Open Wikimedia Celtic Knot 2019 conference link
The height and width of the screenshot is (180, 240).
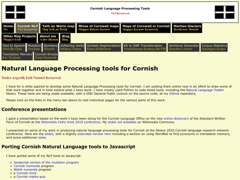click(x=71, y=122)
